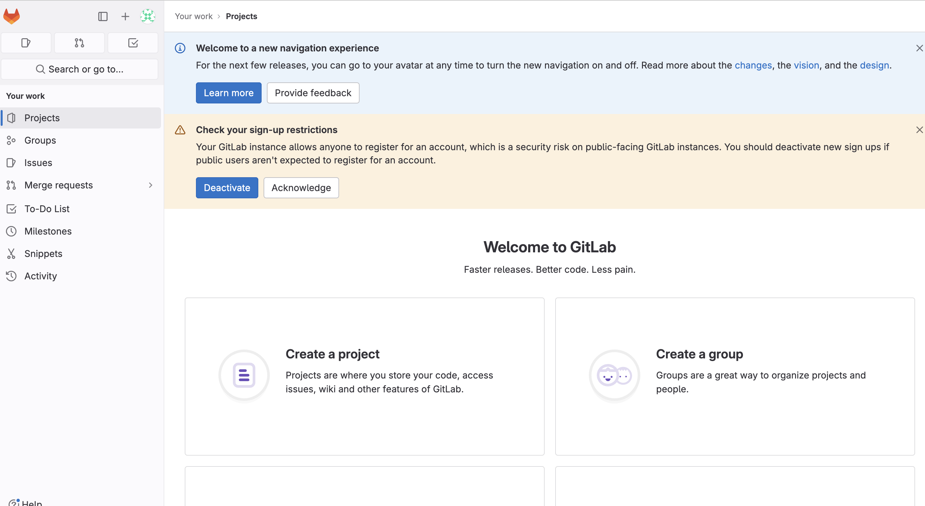Expand the Merge requests submenu chevron
The height and width of the screenshot is (506, 925).
(150, 185)
